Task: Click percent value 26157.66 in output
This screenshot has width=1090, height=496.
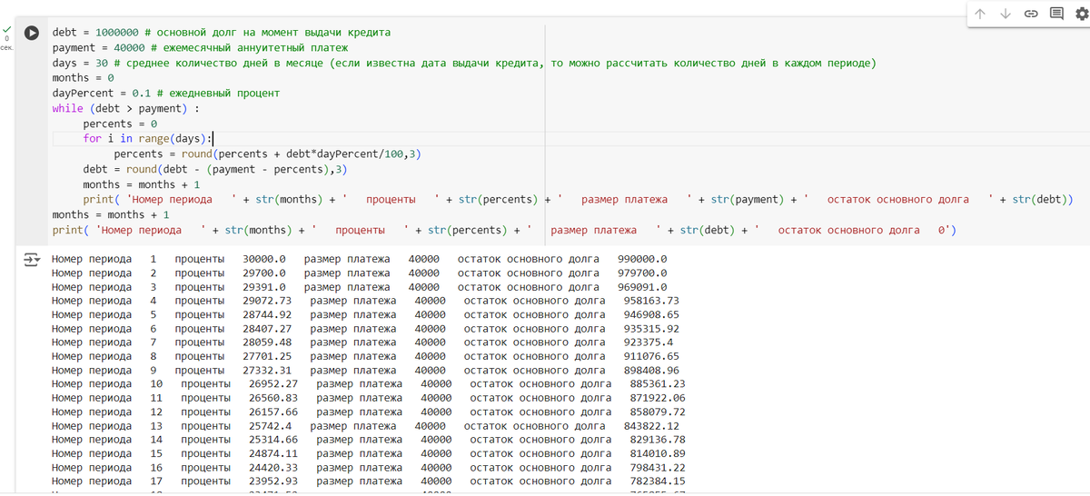Action: (273, 412)
